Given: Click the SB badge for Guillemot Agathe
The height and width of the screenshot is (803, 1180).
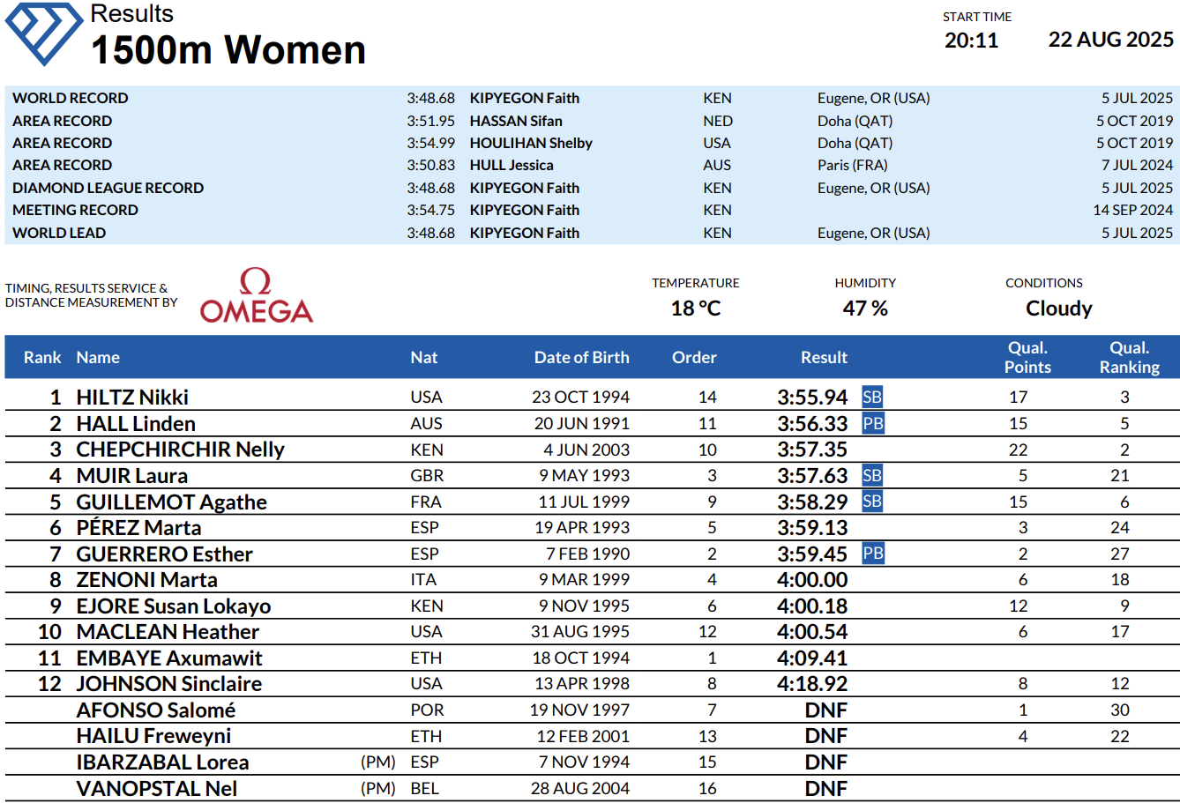Looking at the screenshot, I should [872, 502].
